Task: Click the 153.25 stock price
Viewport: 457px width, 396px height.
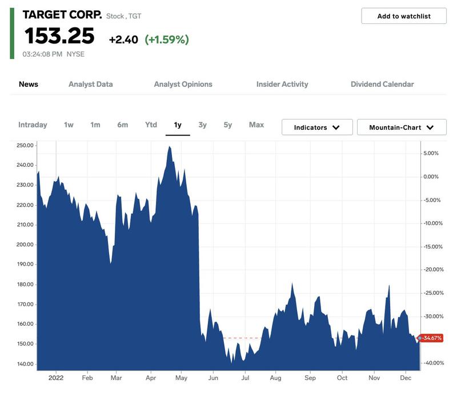Action: pos(59,36)
